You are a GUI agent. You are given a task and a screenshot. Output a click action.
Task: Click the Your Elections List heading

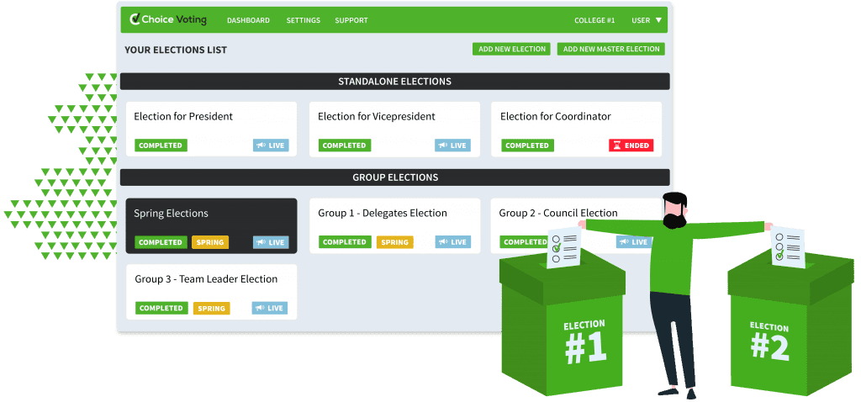point(176,50)
